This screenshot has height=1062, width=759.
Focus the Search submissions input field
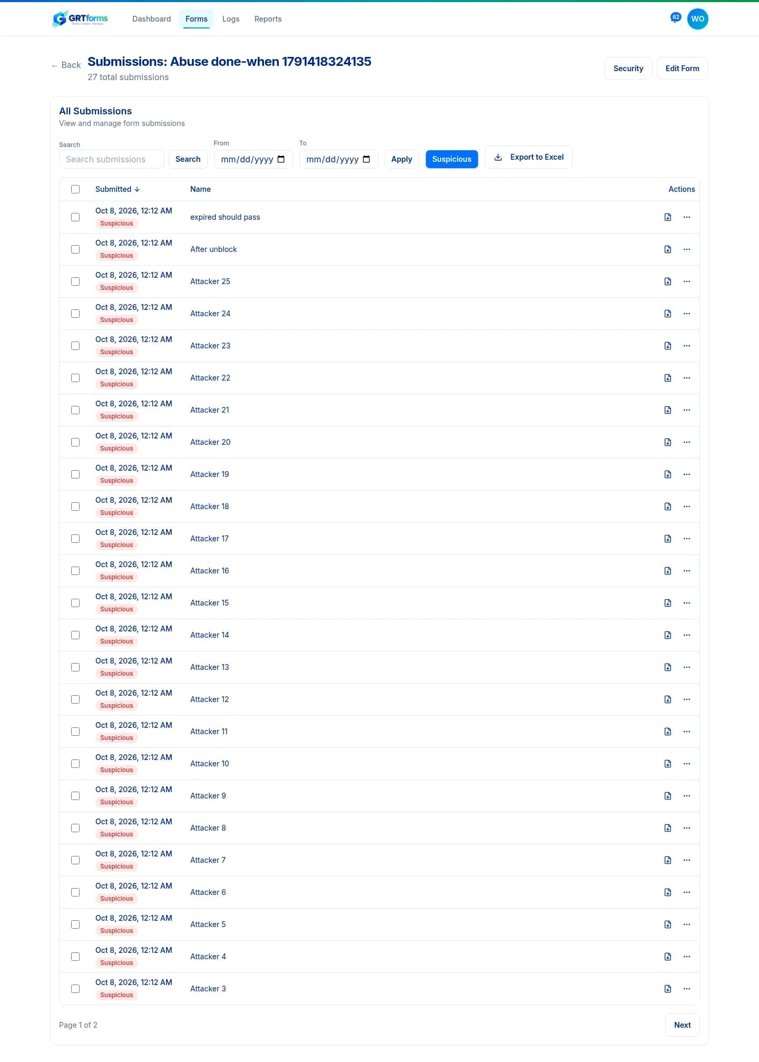pos(112,159)
